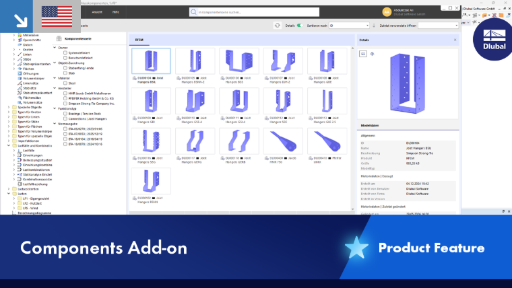Collapse the Lastfälle und Kombinationen folder
The height and width of the screenshot is (288, 512).
pyautogui.click(x=9, y=145)
